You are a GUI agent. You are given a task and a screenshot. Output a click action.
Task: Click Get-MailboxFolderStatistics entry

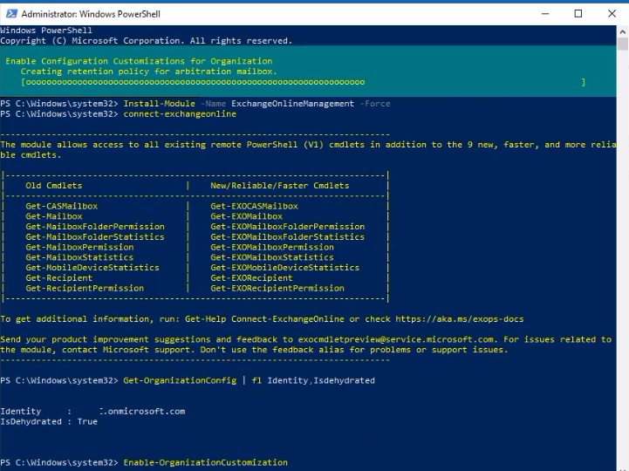[95, 237]
